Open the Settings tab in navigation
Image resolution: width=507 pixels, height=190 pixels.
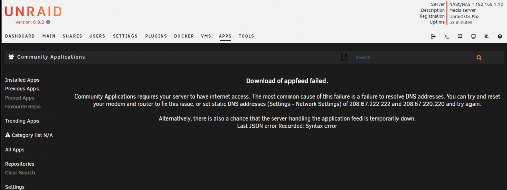pos(125,36)
